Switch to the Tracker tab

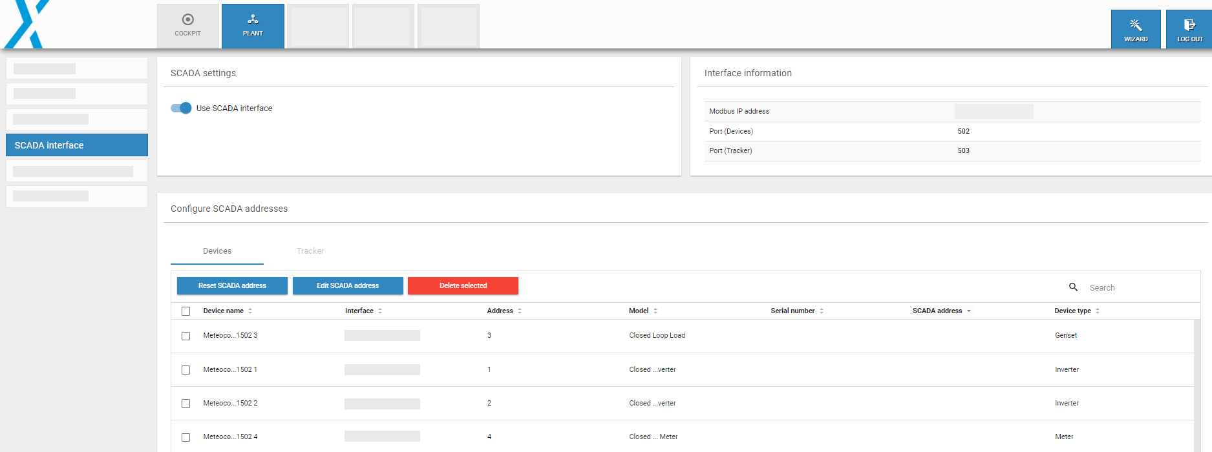point(310,251)
